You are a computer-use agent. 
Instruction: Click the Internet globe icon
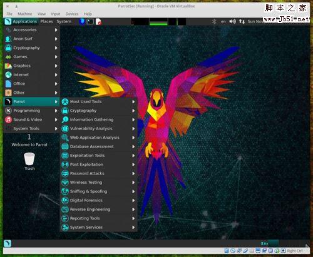[8, 75]
